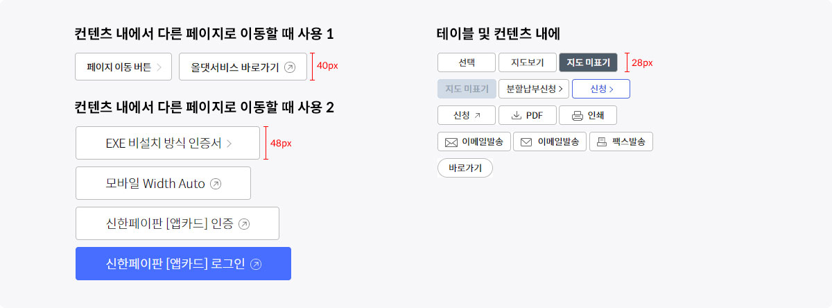The width and height of the screenshot is (832, 308).
Task: Click the arrow icon in 모바일 Width Auto
Action: point(216,184)
